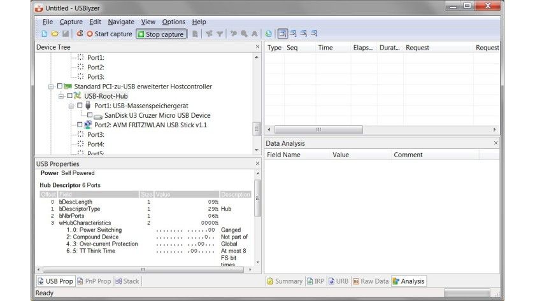Image resolution: width=535 pixels, height=301 pixels.
Task: Click the USB Properties vertical scrollbar thumb
Action: click(257, 198)
